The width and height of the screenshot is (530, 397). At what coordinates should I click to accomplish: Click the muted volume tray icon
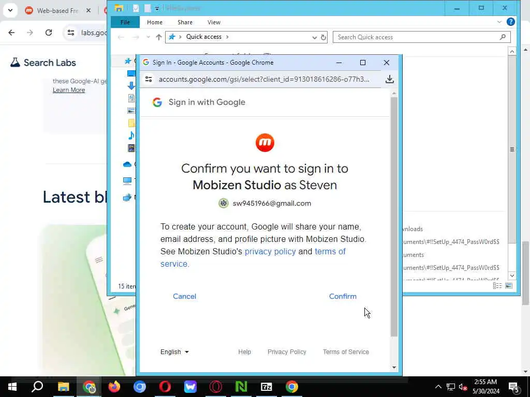click(x=463, y=387)
